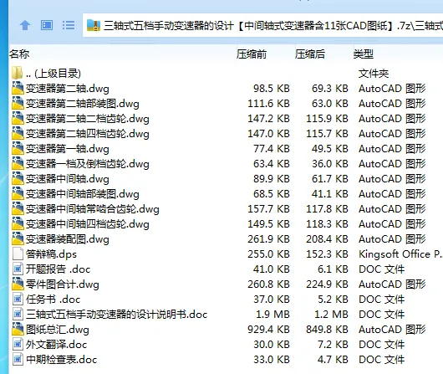
Task: Sort by the 类型 column header
Action: [364, 54]
